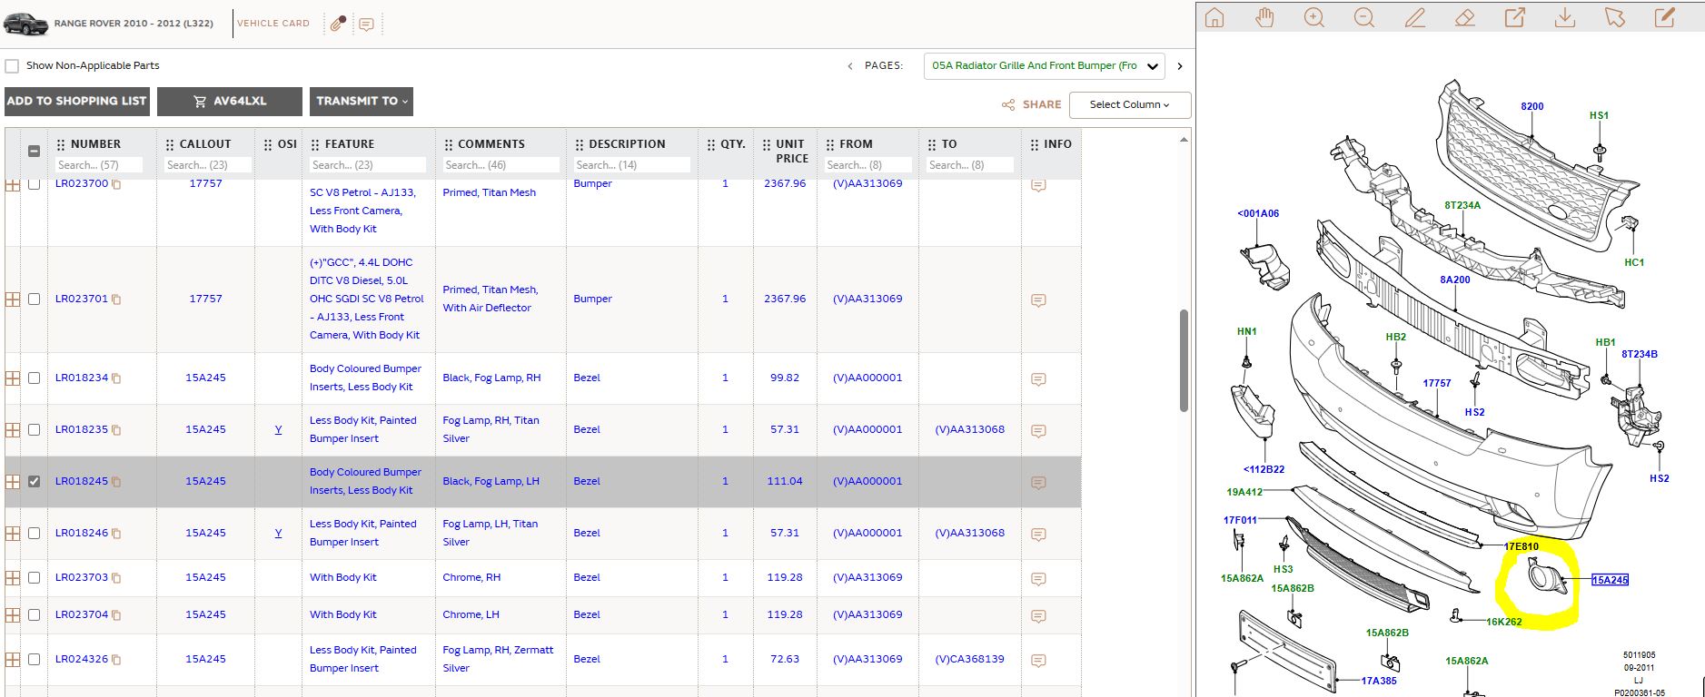Open the Select Column dropdown
Screen dimensions: 1705x697
1130,104
